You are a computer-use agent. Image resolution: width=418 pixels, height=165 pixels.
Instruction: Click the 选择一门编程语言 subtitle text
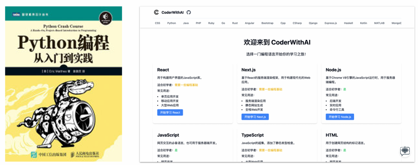[x=276, y=54]
